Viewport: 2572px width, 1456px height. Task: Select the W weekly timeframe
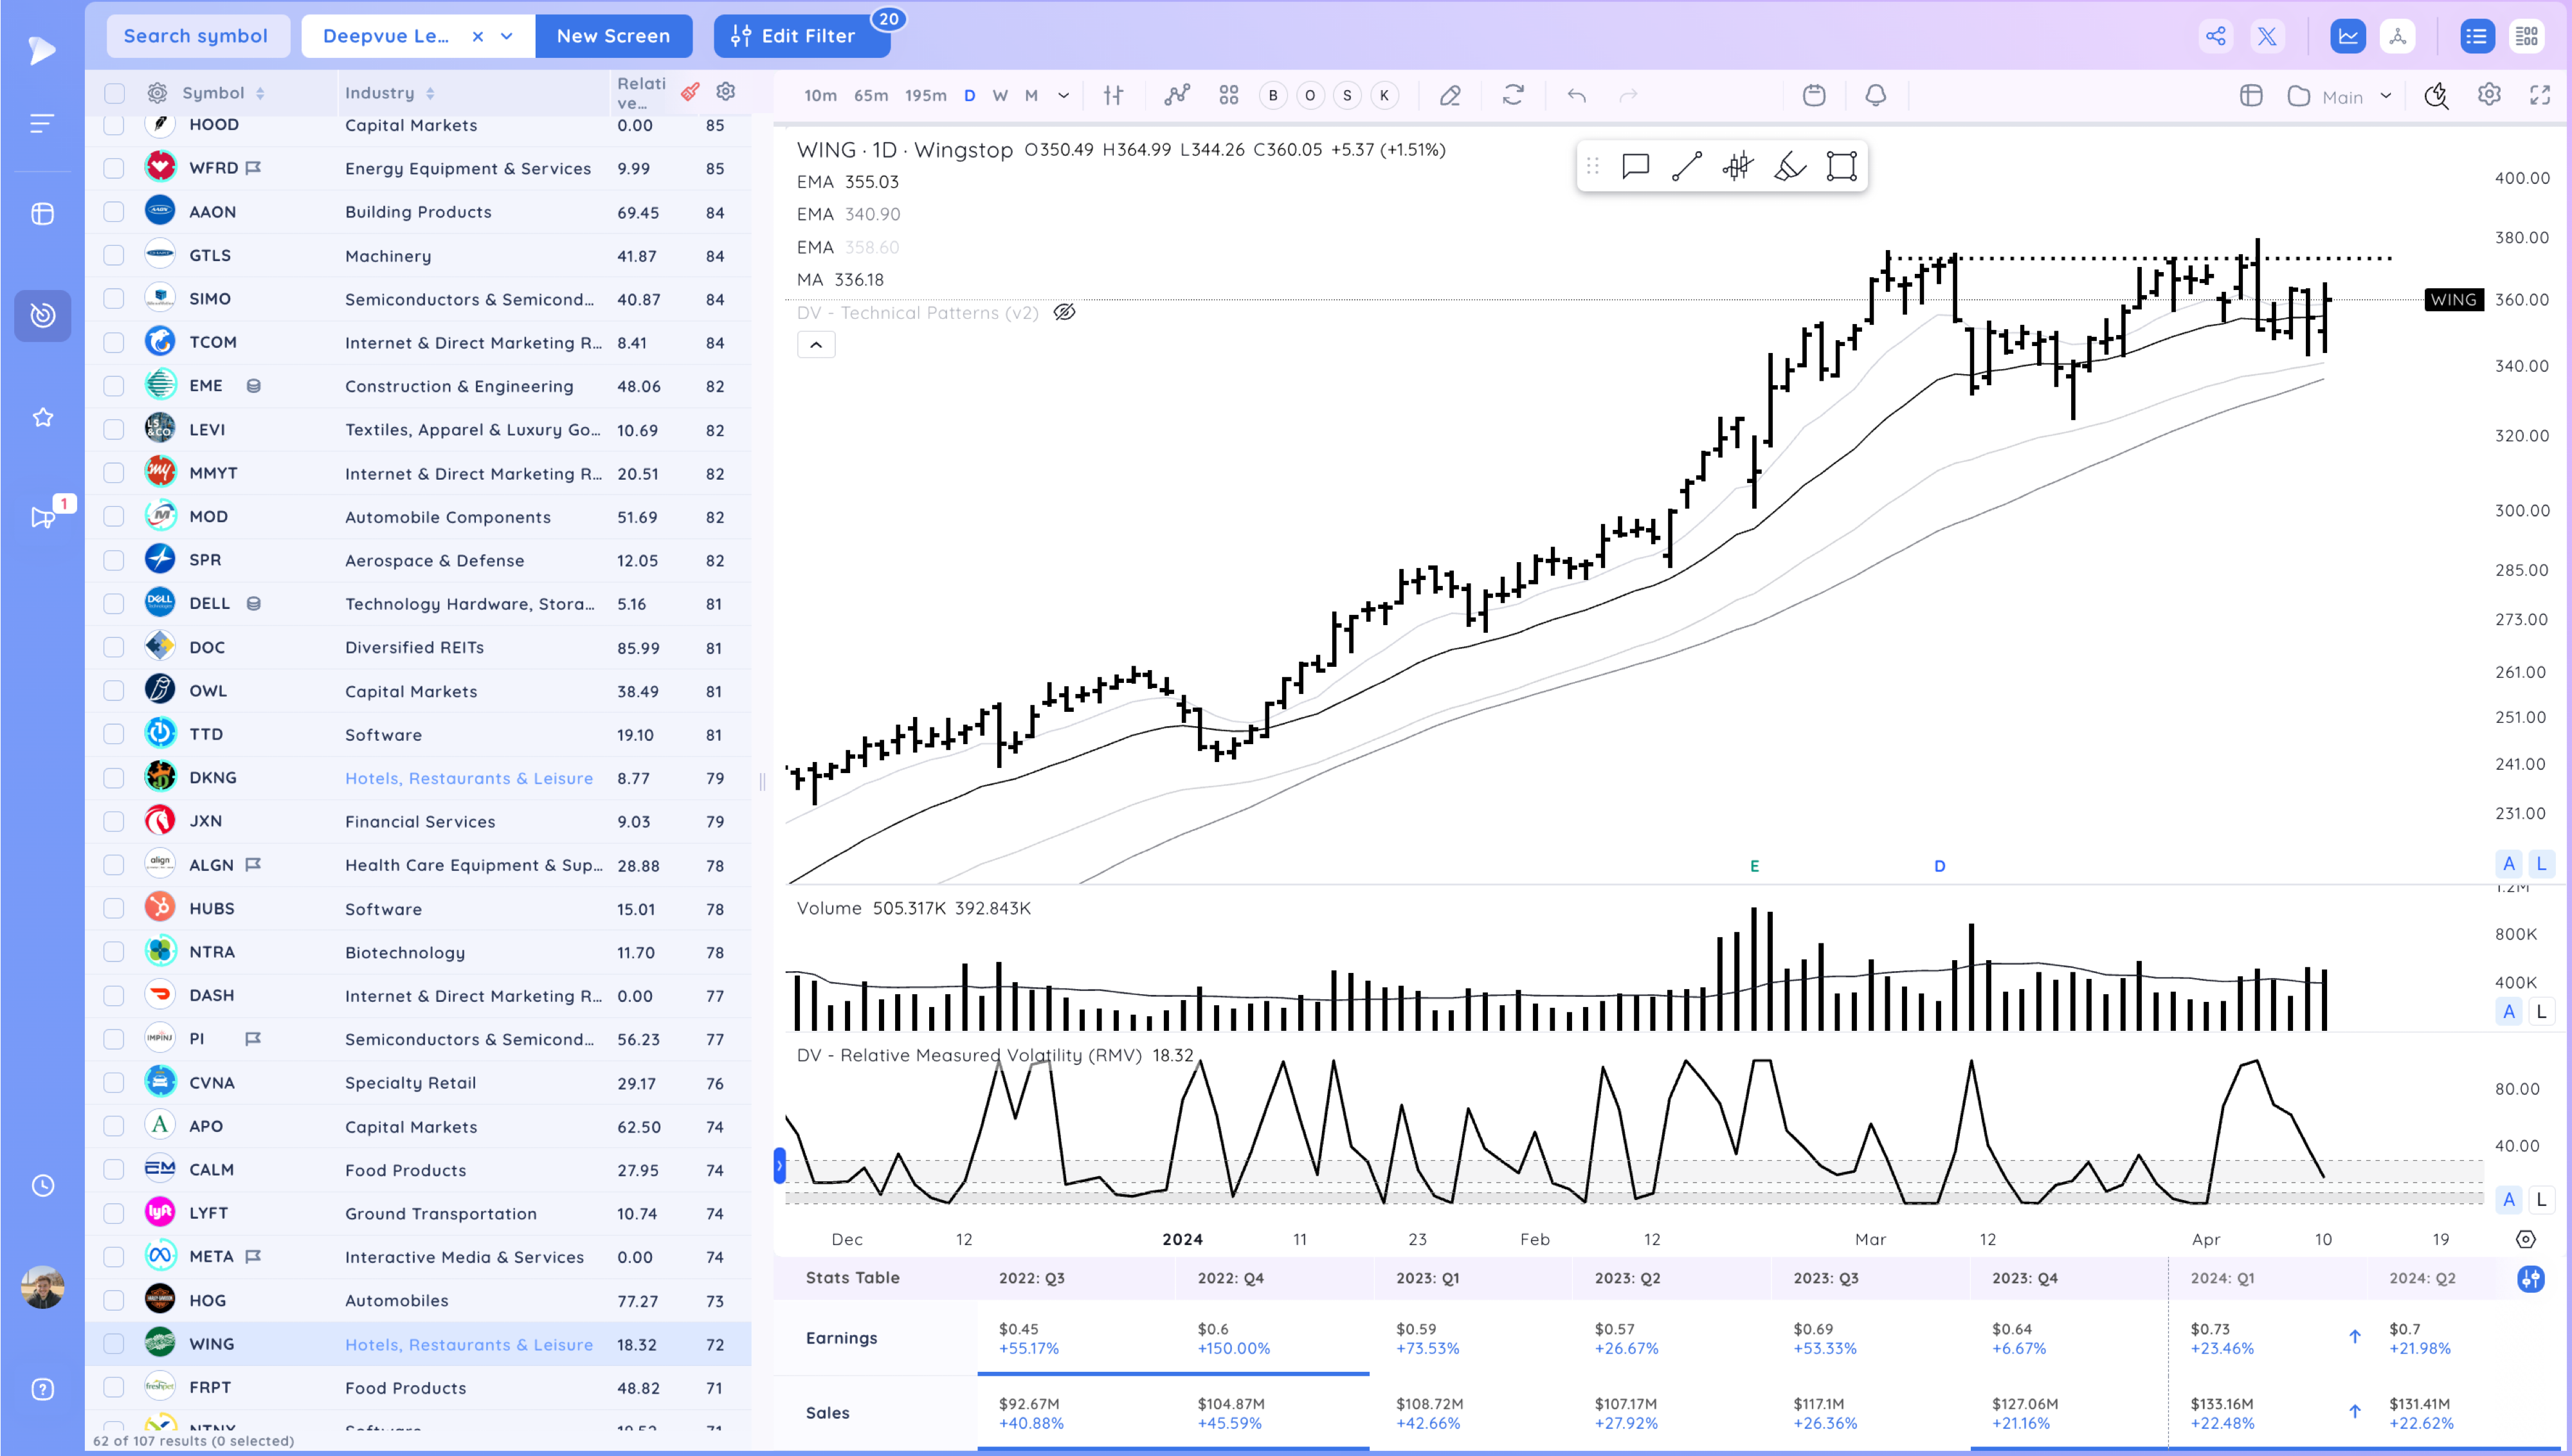pyautogui.click(x=1000, y=96)
